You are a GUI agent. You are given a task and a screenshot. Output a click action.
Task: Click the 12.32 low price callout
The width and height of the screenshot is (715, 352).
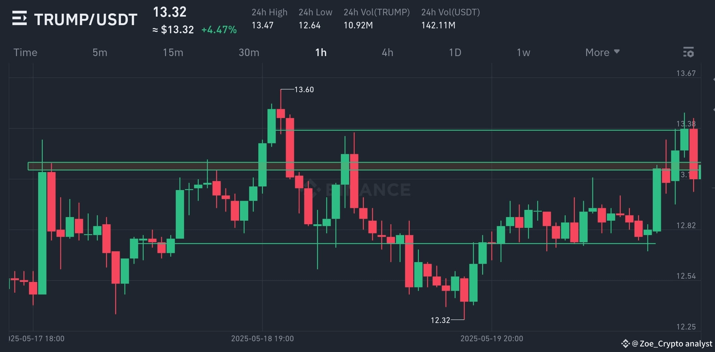pos(440,320)
